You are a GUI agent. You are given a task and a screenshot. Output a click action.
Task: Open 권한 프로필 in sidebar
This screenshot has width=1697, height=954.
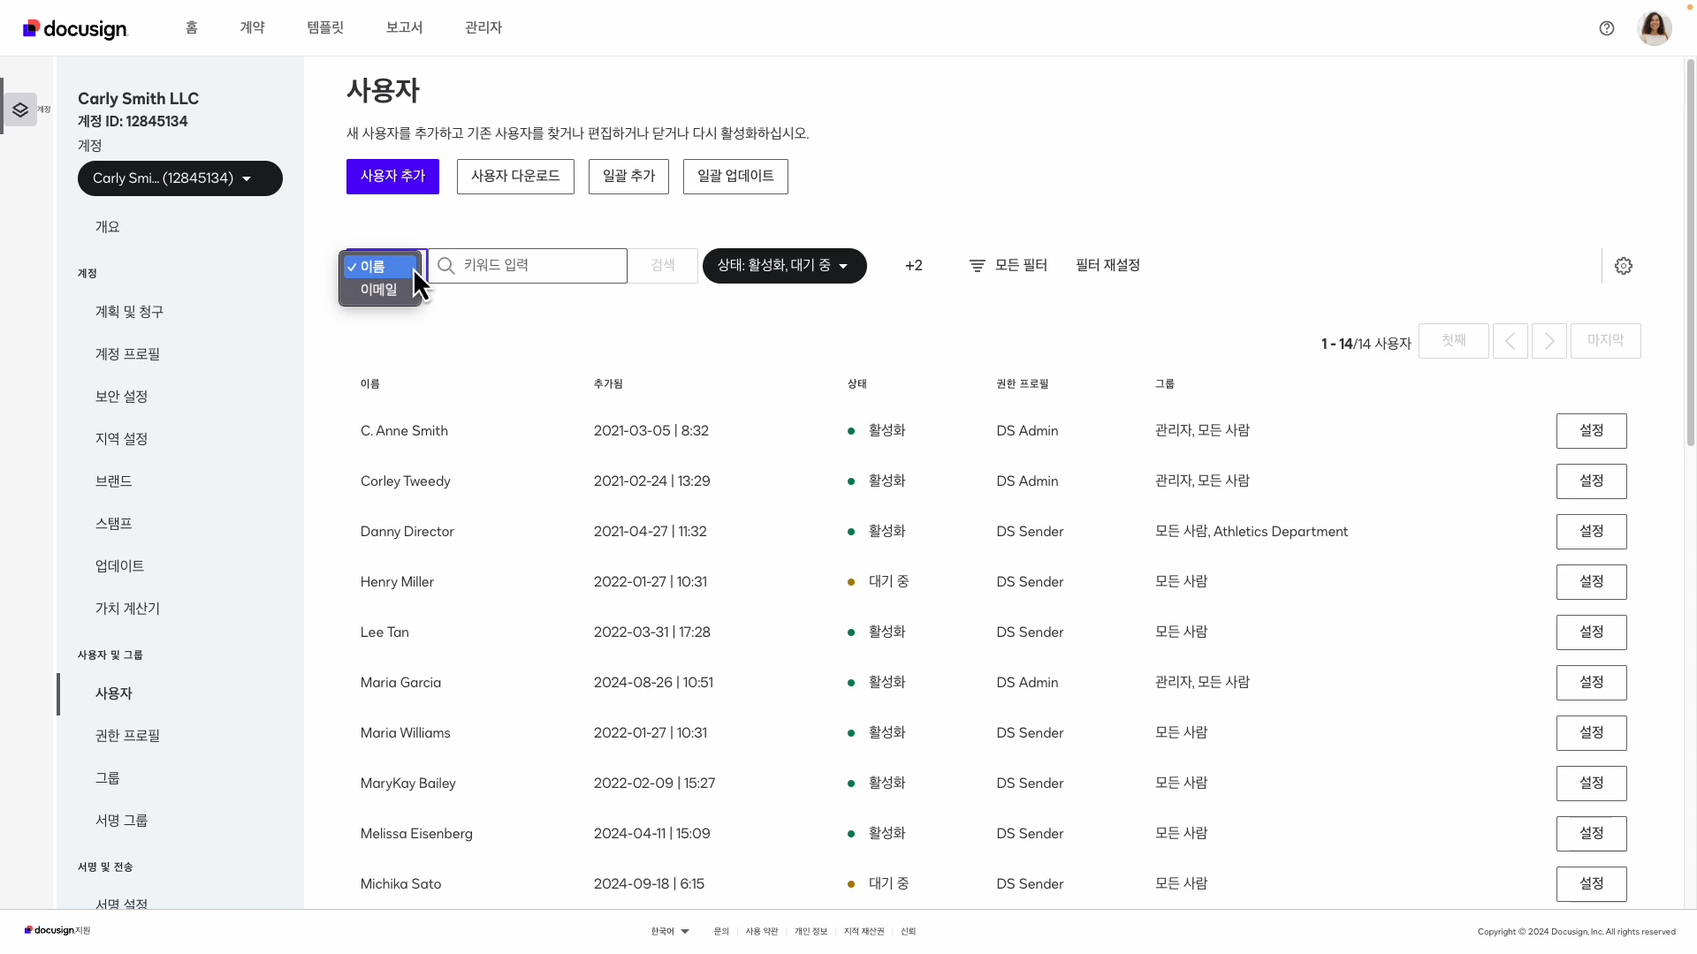(128, 736)
